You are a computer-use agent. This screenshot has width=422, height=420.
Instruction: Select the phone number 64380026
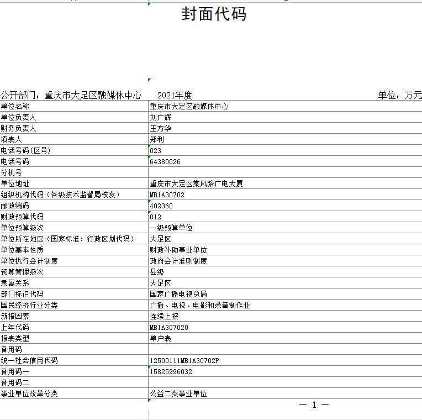pyautogui.click(x=285, y=161)
